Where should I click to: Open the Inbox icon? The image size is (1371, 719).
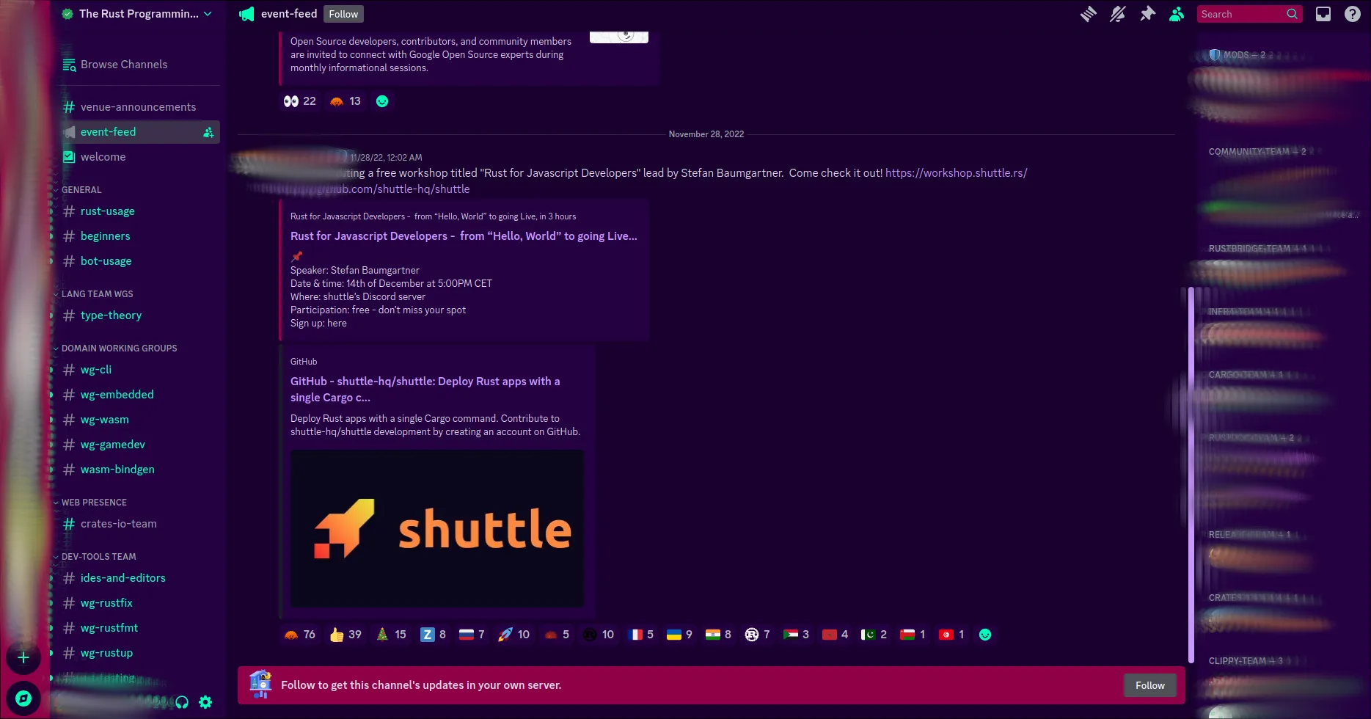tap(1323, 14)
